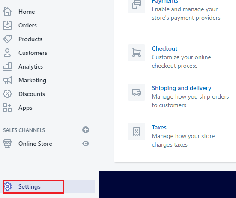The image size is (236, 198).
Task: View online store via eye icon
Action: coord(86,144)
